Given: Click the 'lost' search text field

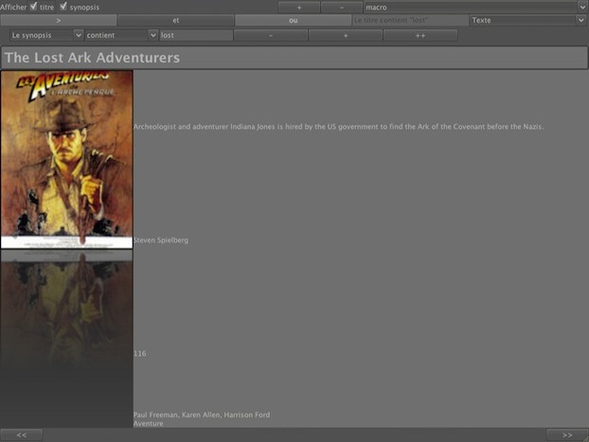Looking at the screenshot, I should pos(196,35).
